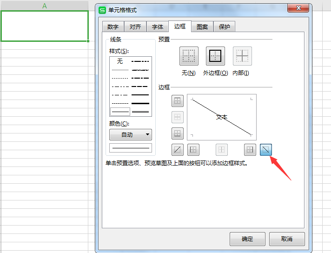
Task: Open the 颜色 自动 color dropdown
Action: [x=130, y=134]
